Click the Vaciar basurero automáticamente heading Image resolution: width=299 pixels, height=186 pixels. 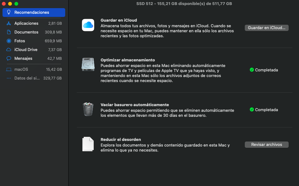[135, 105]
